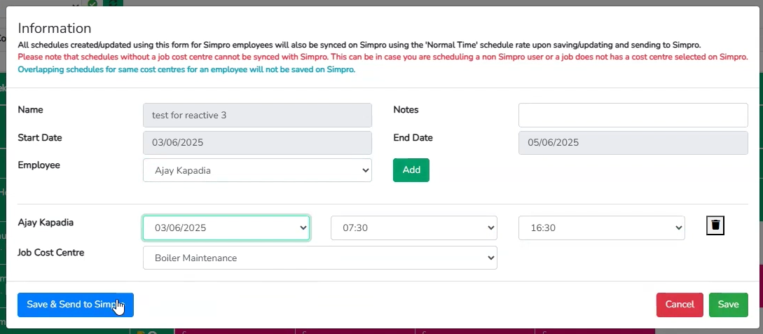Image resolution: width=763 pixels, height=334 pixels.
Task: Expand the Boiler Maintenance cost centre dropdown
Action: click(x=320, y=258)
